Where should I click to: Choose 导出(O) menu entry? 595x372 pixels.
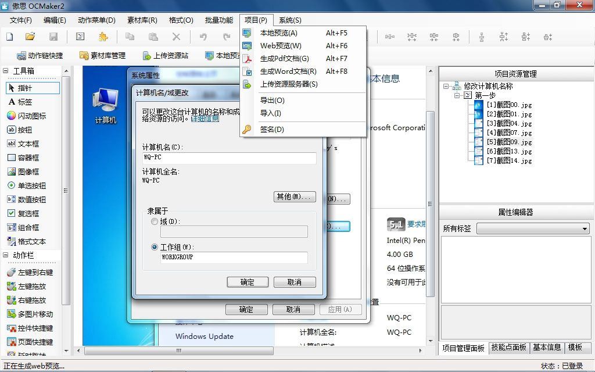click(x=303, y=101)
